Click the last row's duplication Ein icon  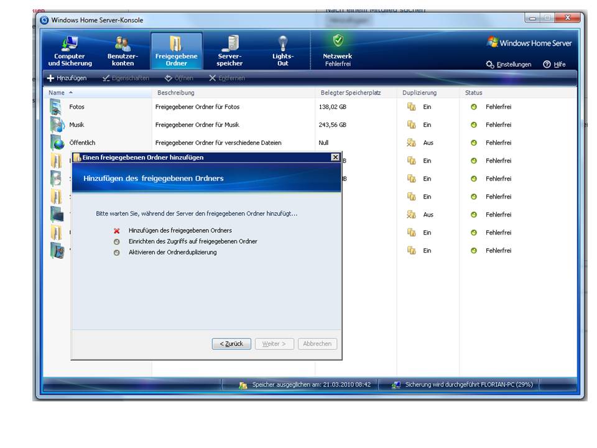(x=411, y=251)
